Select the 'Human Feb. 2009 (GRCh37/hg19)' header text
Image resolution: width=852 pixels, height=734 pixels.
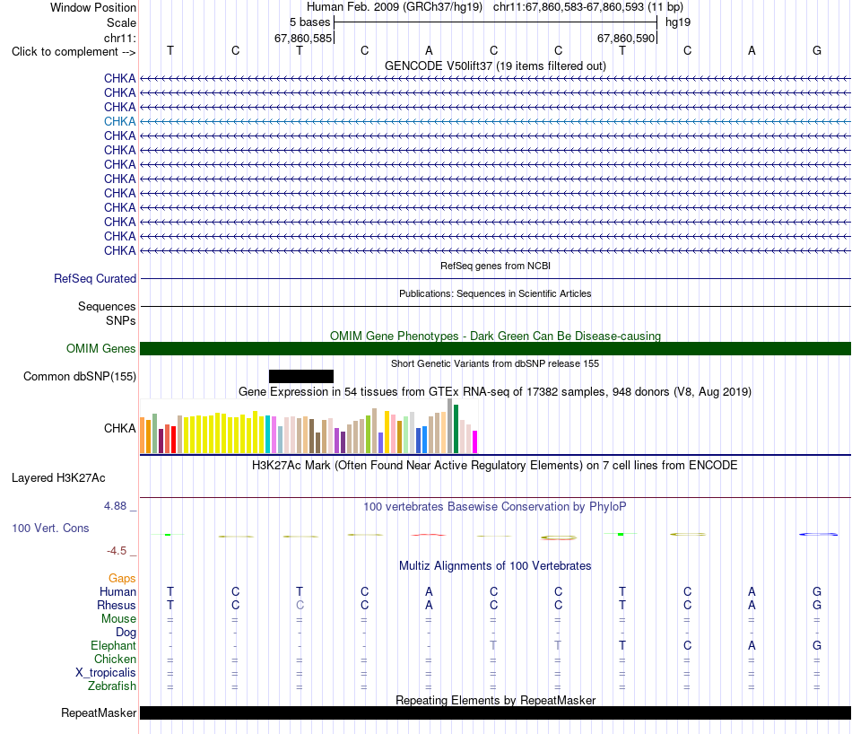tap(395, 7)
